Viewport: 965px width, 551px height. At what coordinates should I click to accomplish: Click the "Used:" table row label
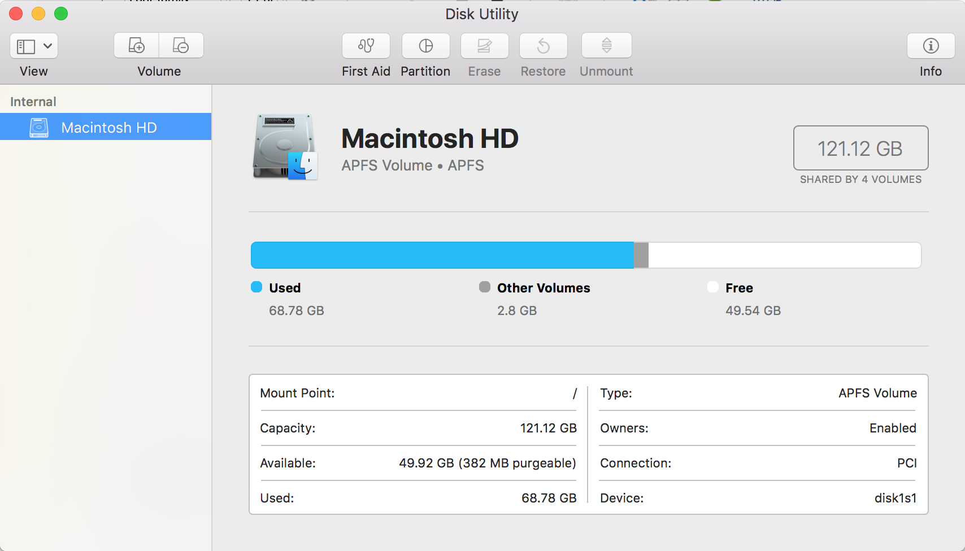pyautogui.click(x=277, y=498)
